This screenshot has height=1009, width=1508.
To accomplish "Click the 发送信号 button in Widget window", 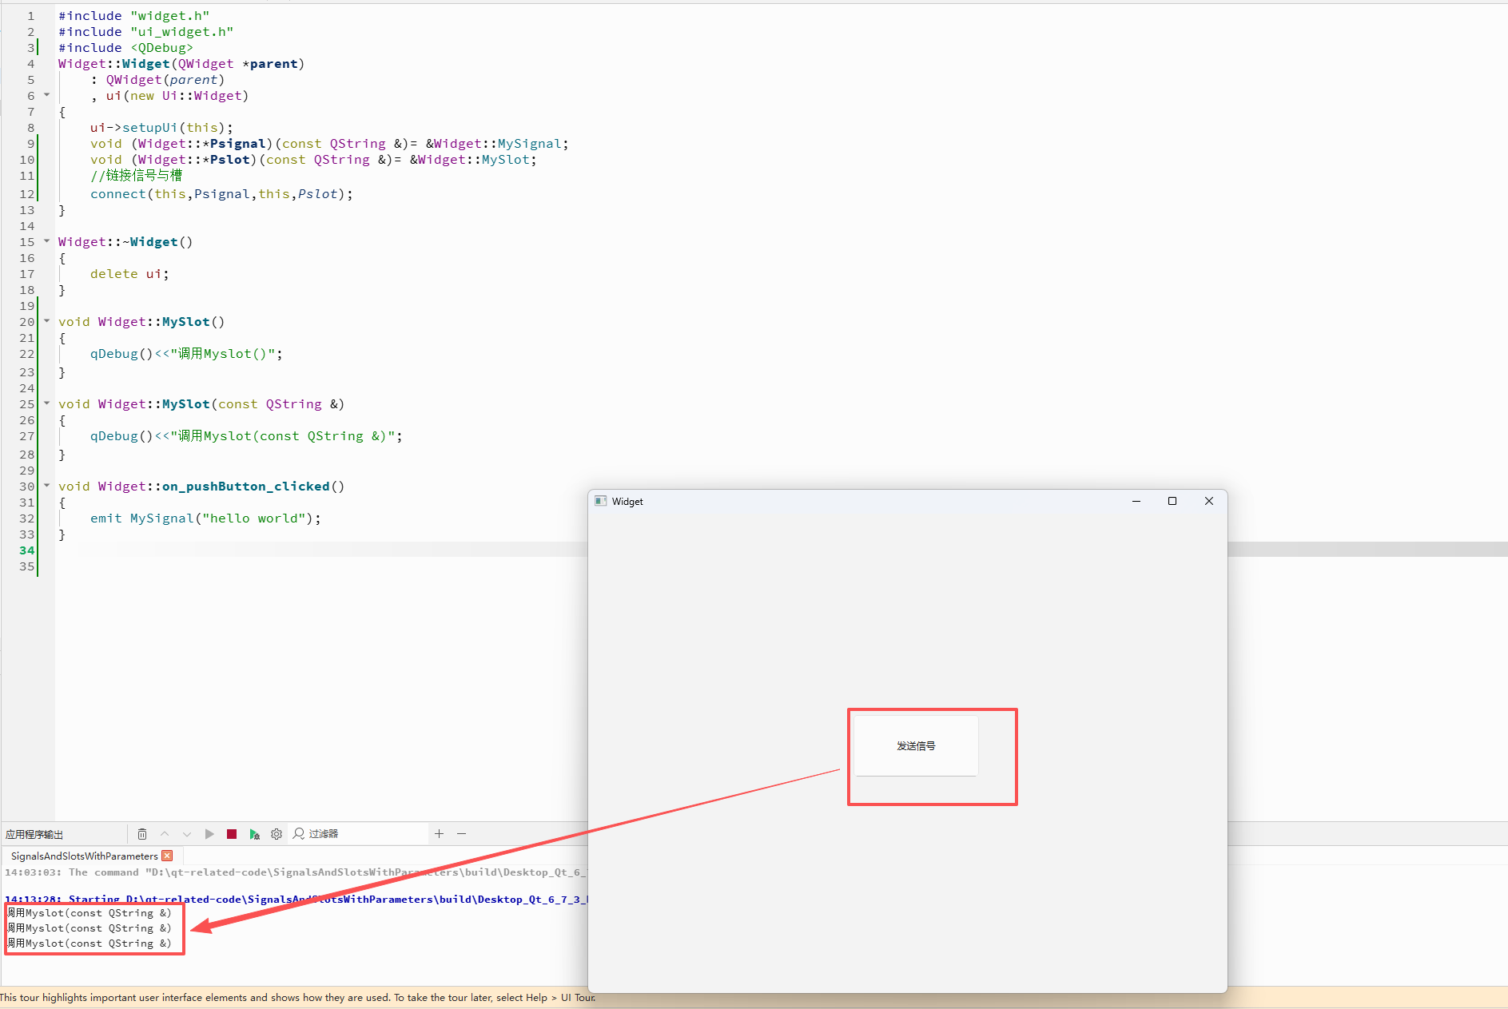I will (x=916, y=745).
